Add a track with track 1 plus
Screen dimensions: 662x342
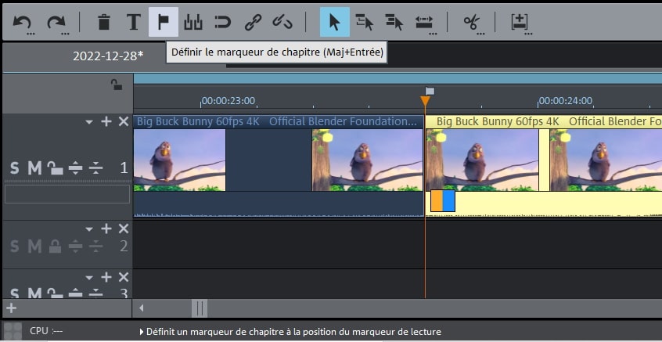106,121
